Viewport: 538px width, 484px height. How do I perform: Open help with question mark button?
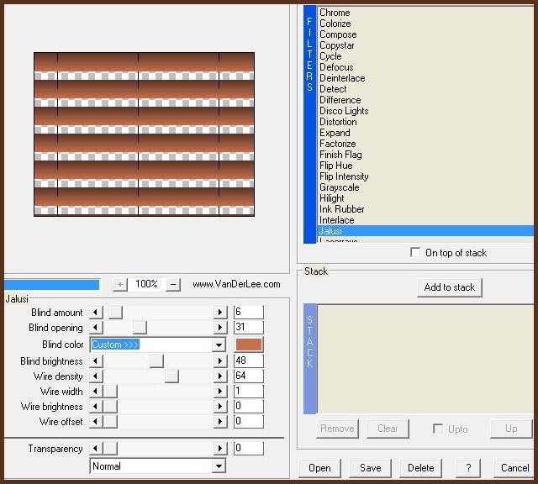(468, 468)
